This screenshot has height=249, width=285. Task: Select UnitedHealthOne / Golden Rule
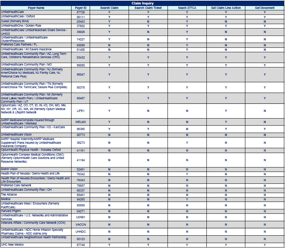pos(21,26)
